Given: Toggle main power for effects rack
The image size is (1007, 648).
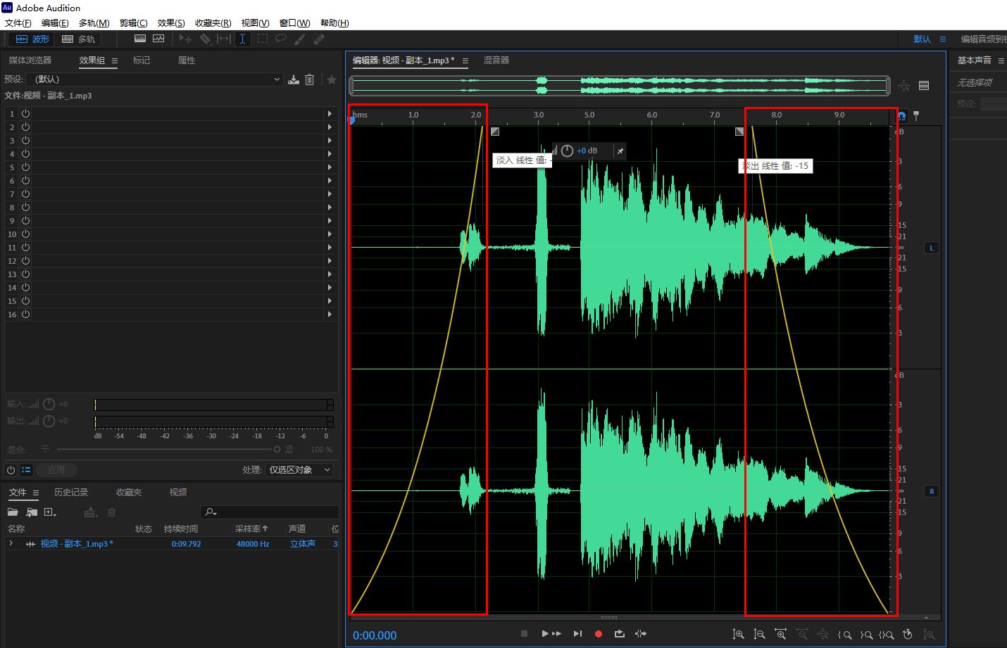Looking at the screenshot, I should pyautogui.click(x=11, y=469).
